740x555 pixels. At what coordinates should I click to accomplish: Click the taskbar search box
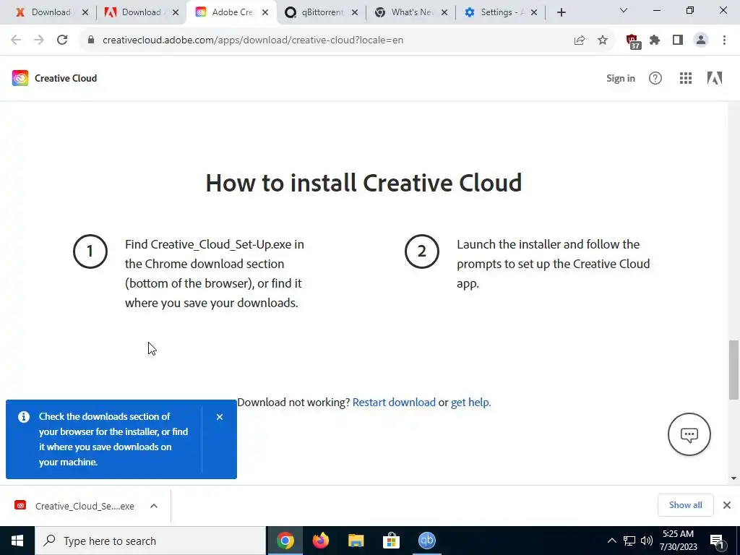pyautogui.click(x=150, y=541)
